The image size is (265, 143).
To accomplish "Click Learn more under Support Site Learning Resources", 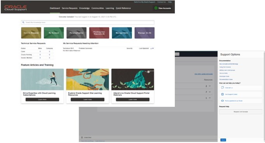I will pos(87,100).
